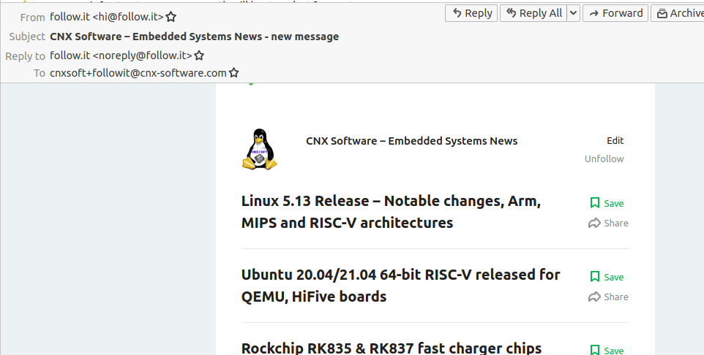Screen dimensions: 704x355
Task: Open the Ubuntu 64-bit RISC-V article
Action: (400, 285)
